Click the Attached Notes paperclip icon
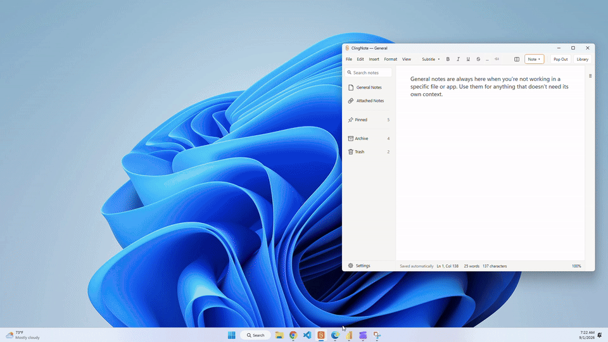The image size is (608, 342). pyautogui.click(x=351, y=101)
